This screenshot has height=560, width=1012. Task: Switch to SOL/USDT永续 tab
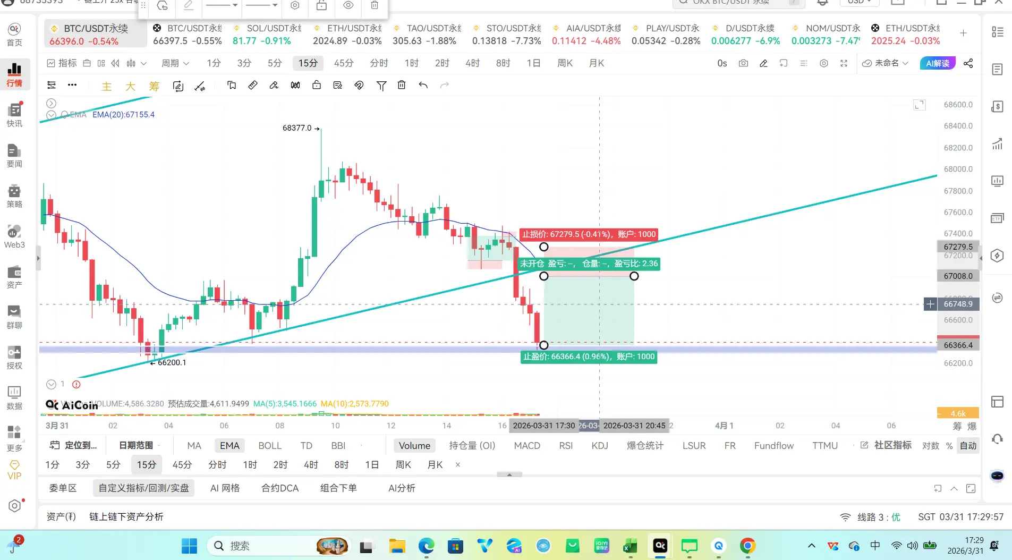click(267, 35)
